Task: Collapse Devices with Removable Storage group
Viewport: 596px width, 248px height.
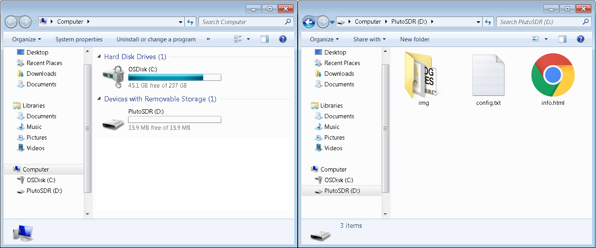Action: [100, 99]
